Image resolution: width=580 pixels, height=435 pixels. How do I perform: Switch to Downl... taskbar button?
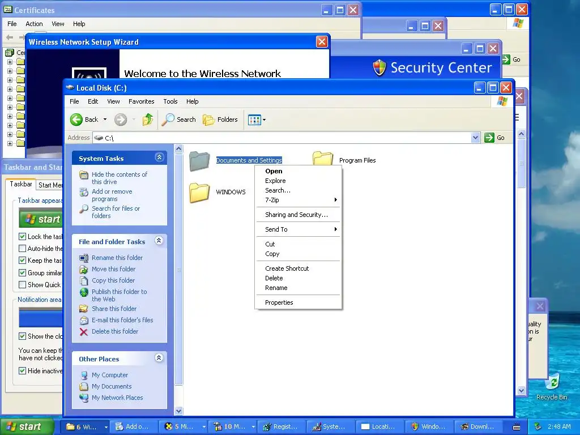[478, 427]
